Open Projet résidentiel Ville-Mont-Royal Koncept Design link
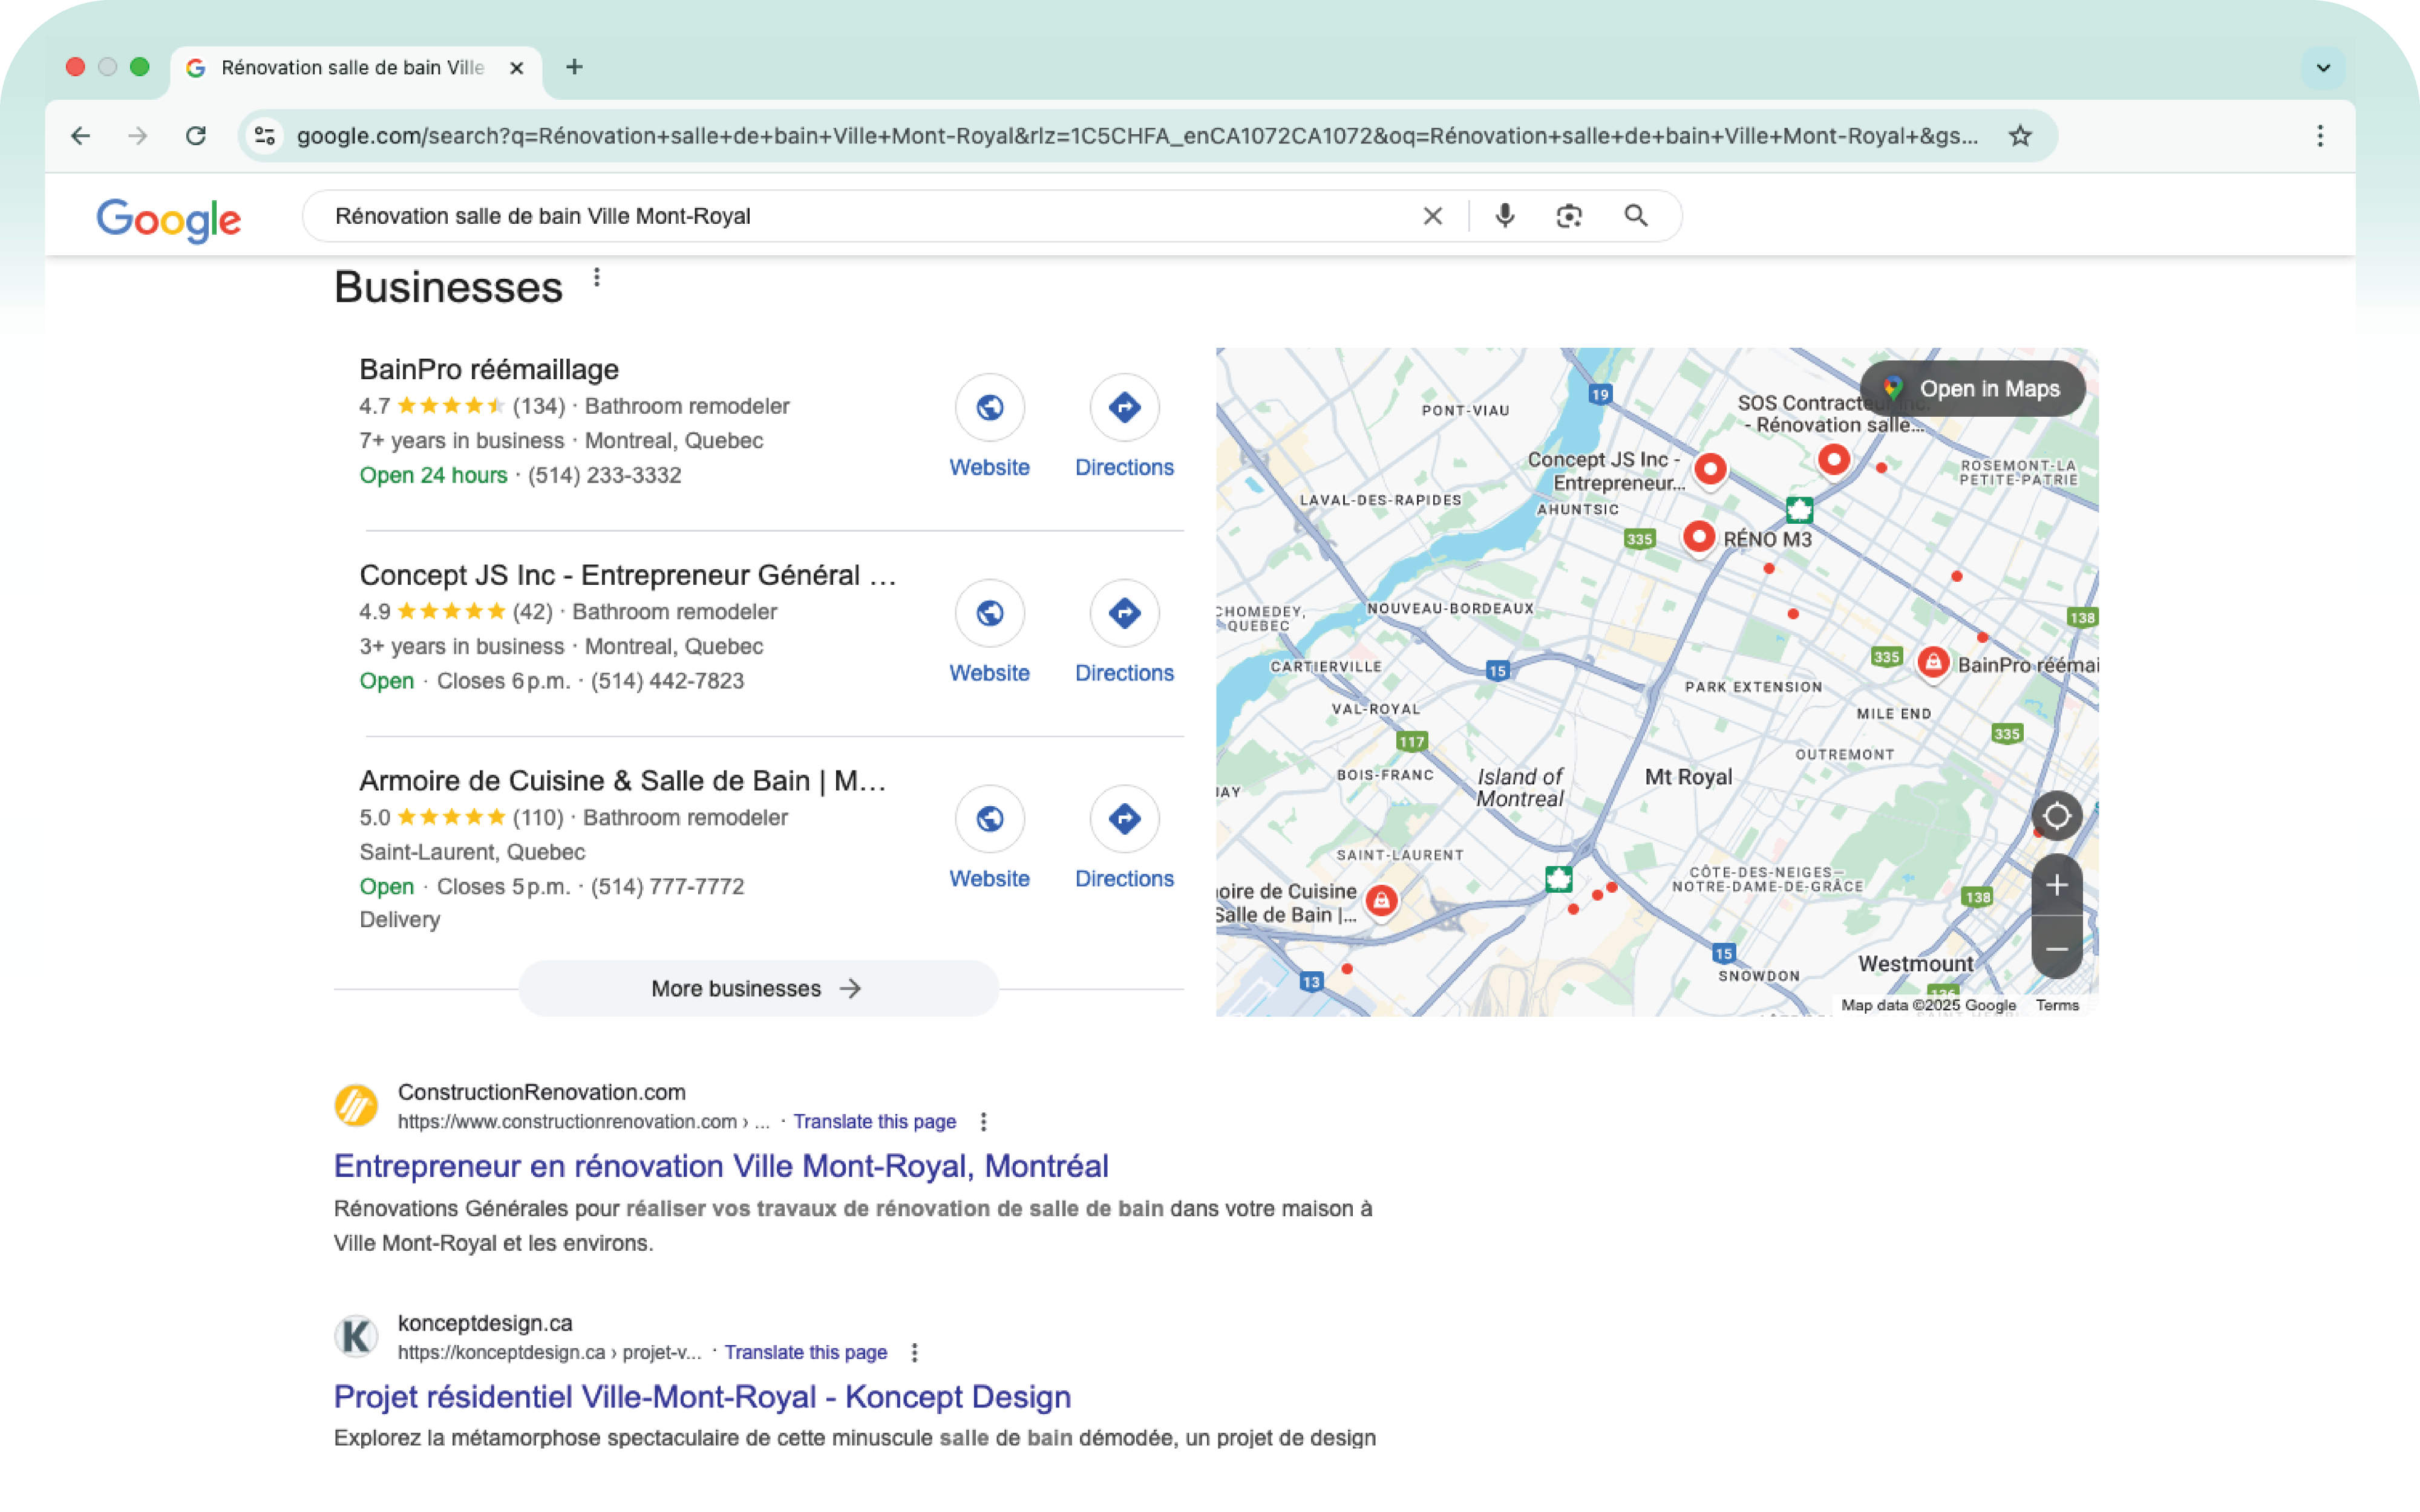Image resolution: width=2420 pixels, height=1512 pixels. coord(702,1396)
